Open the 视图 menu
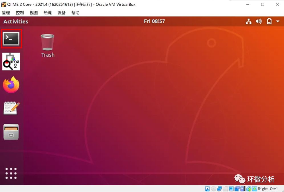This screenshot has height=192, width=284. pos(34,13)
